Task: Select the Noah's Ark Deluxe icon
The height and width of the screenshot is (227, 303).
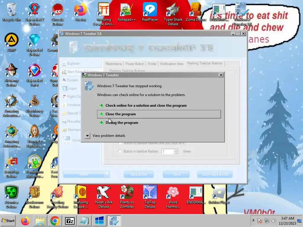Action: tap(104, 197)
